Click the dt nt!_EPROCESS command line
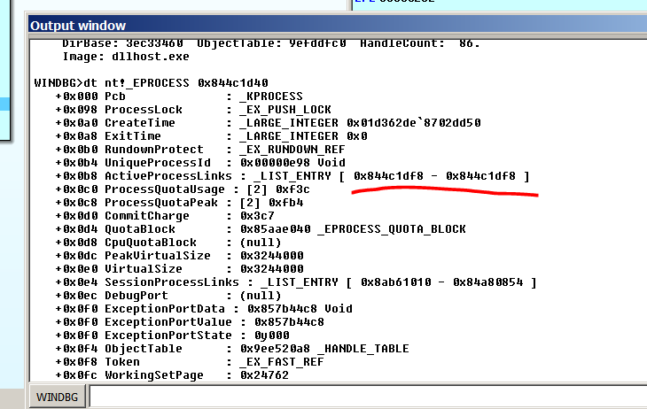The width and height of the screenshot is (647, 409). click(151, 82)
